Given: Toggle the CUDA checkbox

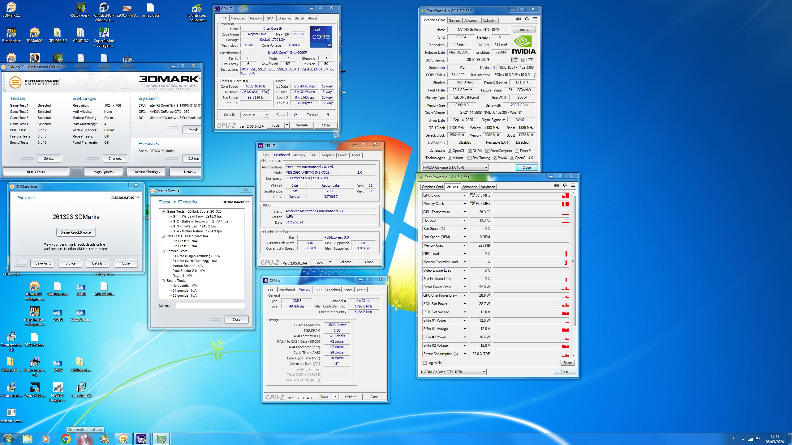Looking at the screenshot, I should click(x=470, y=151).
